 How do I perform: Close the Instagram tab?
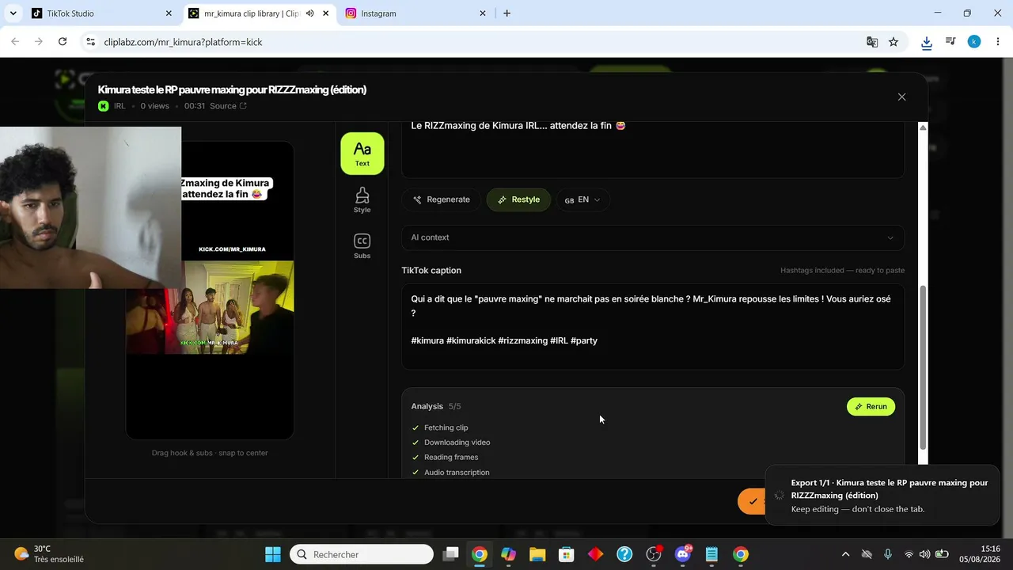[484, 13]
